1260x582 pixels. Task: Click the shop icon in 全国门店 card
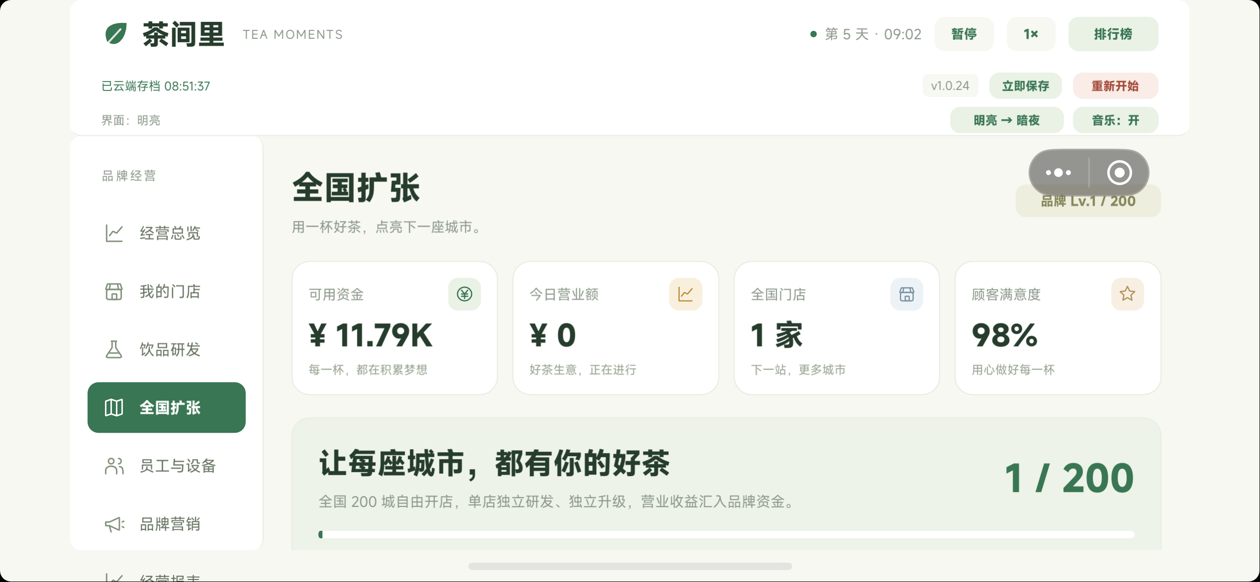point(907,294)
